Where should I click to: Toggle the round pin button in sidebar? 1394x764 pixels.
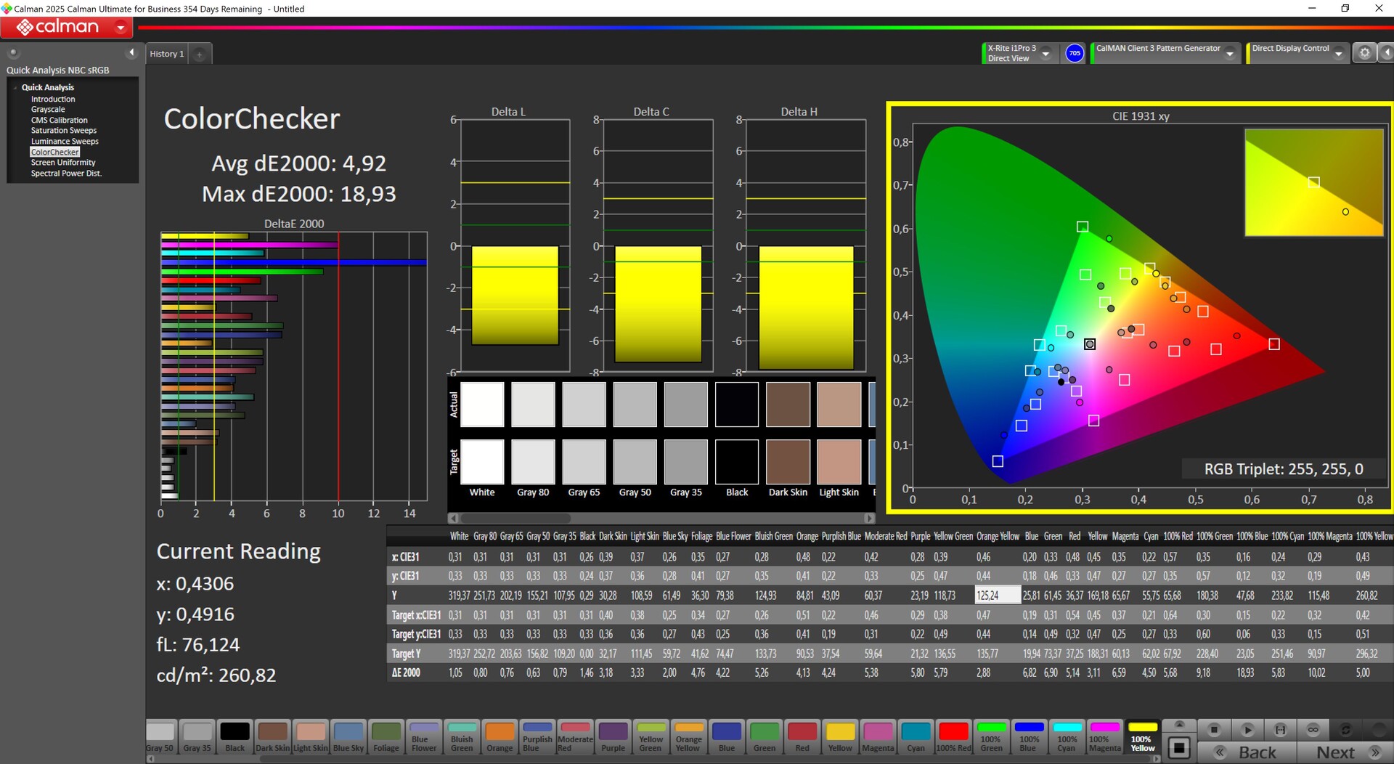(13, 52)
